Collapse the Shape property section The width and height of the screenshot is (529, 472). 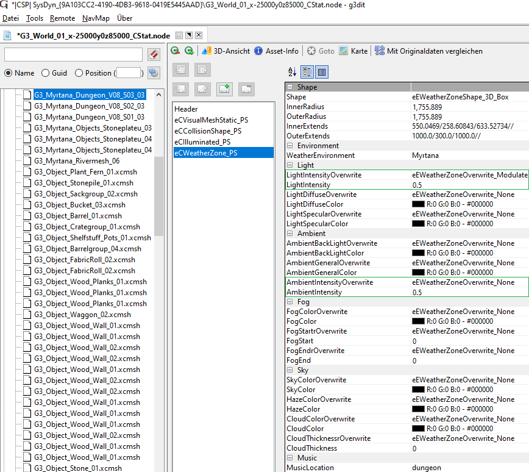click(289, 87)
